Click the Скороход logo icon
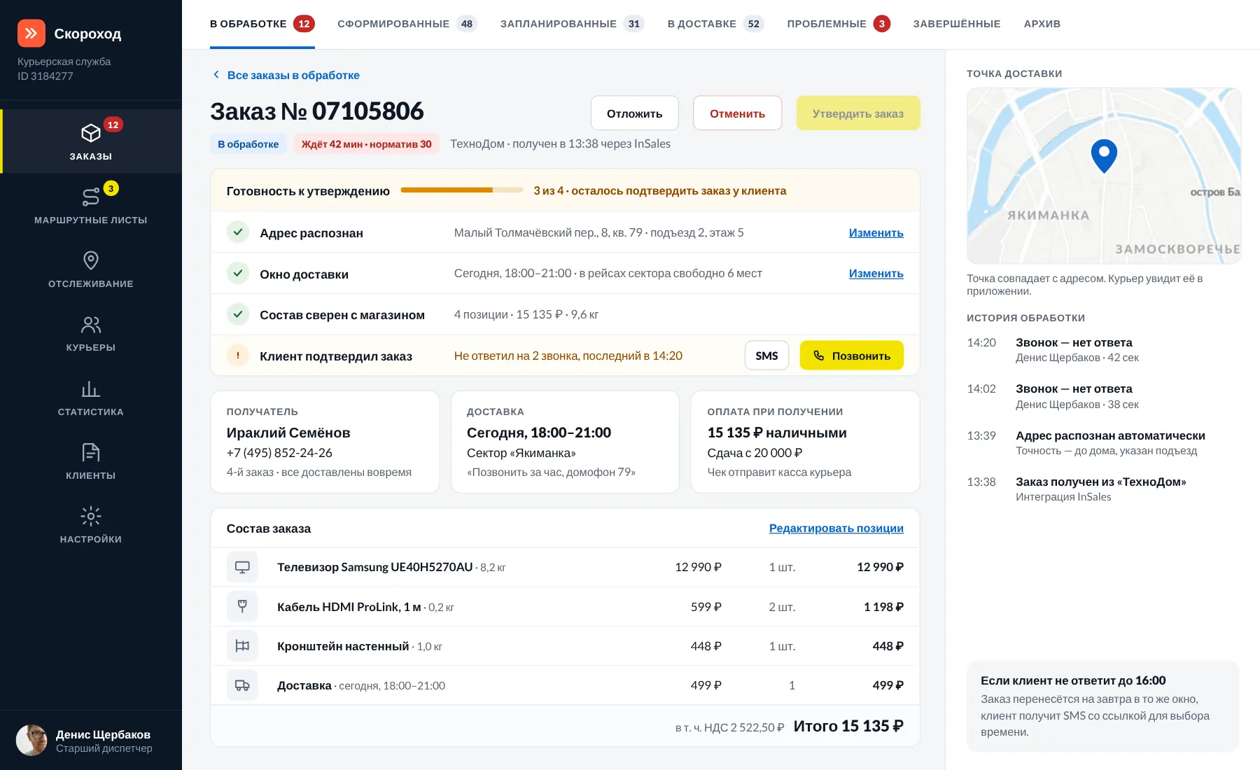The width and height of the screenshot is (1260, 770). pos(31,33)
